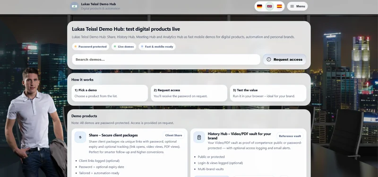Click 'Tailored + automation-ready' item
The width and height of the screenshot is (378, 177).
99,173
